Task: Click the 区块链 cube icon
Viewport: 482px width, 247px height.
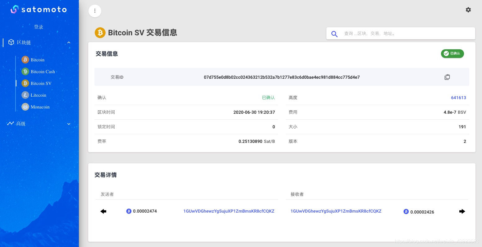Action: pos(11,42)
